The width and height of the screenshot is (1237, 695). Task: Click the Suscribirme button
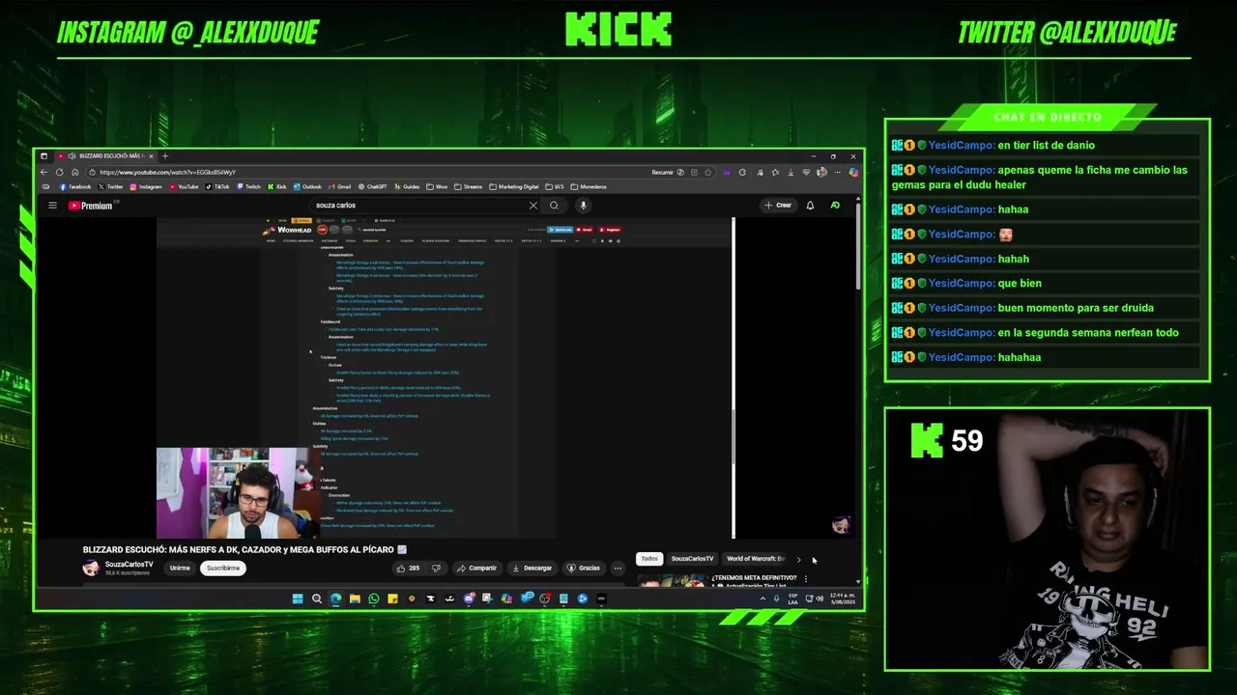(x=222, y=568)
